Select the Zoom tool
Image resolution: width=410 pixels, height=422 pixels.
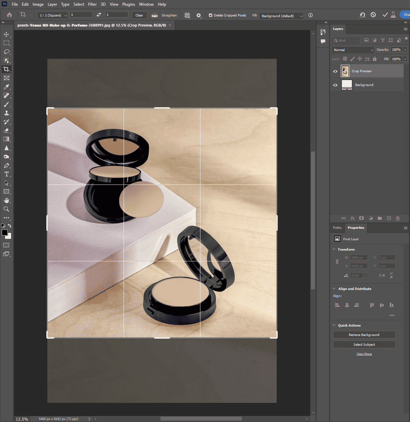tap(6, 209)
